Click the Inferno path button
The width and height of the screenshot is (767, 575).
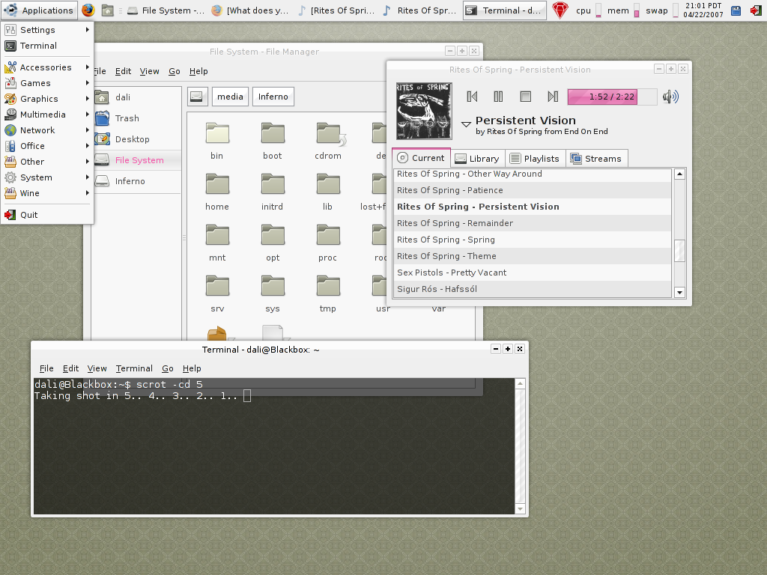(x=273, y=97)
